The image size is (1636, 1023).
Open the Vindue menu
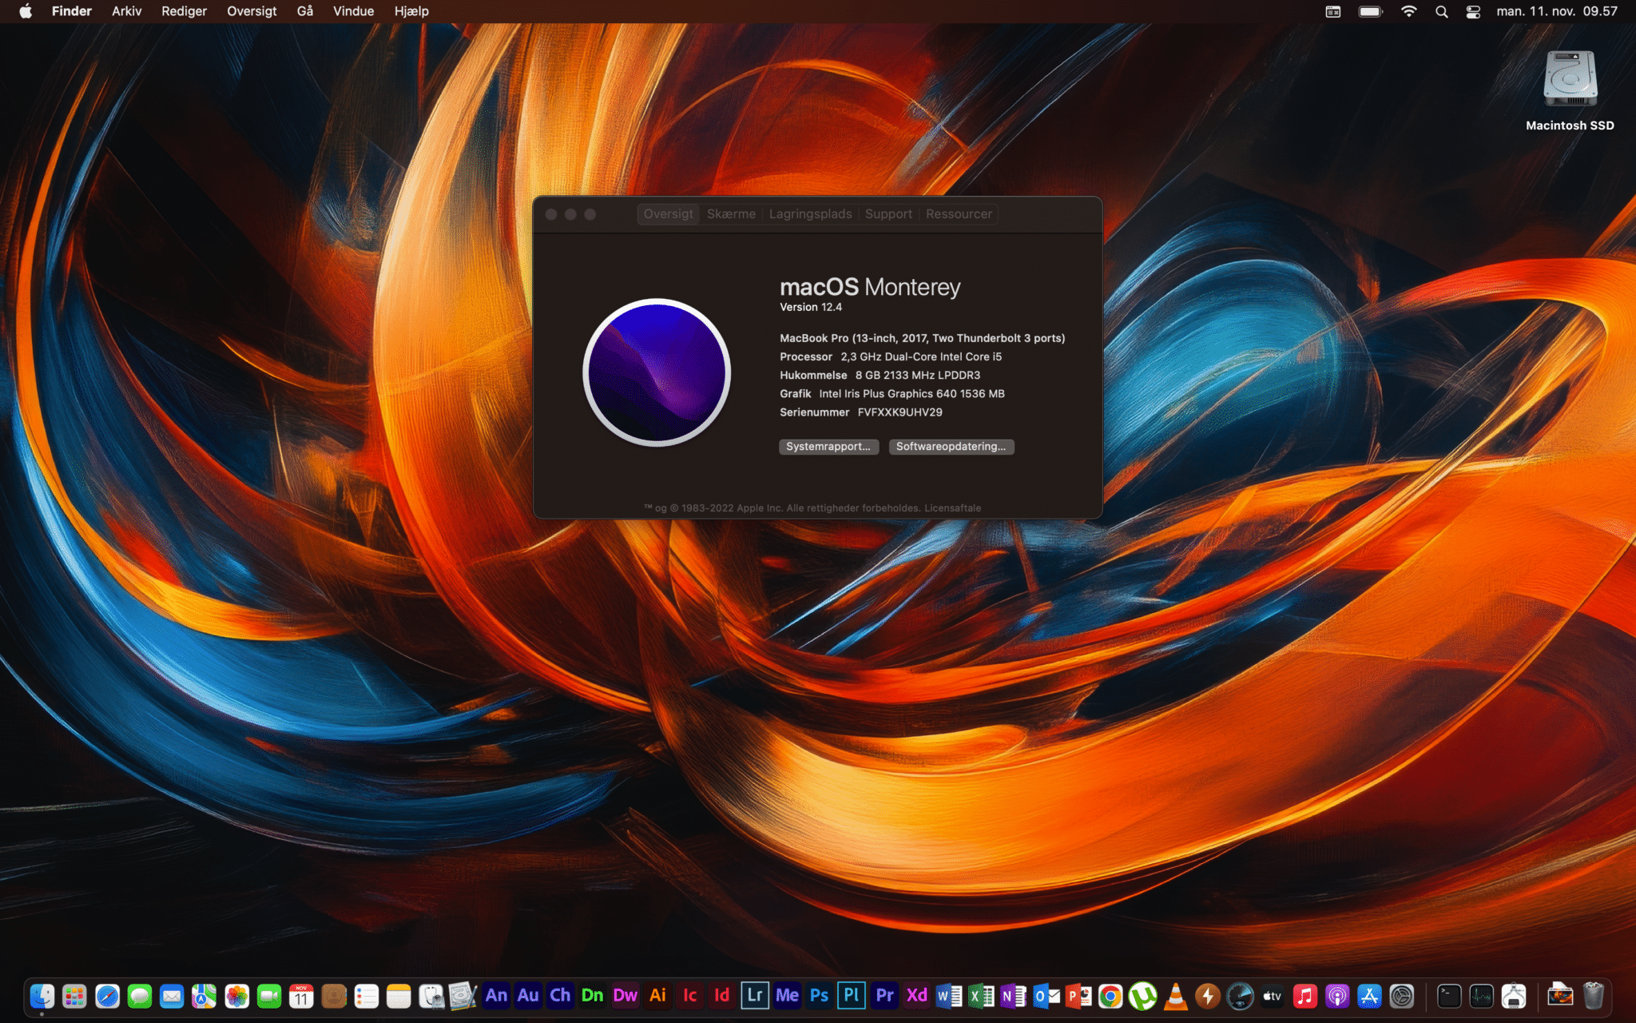pos(353,11)
